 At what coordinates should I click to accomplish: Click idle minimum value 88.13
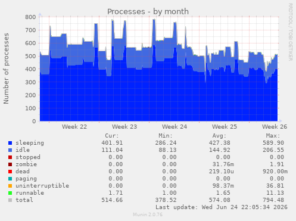point(167,150)
